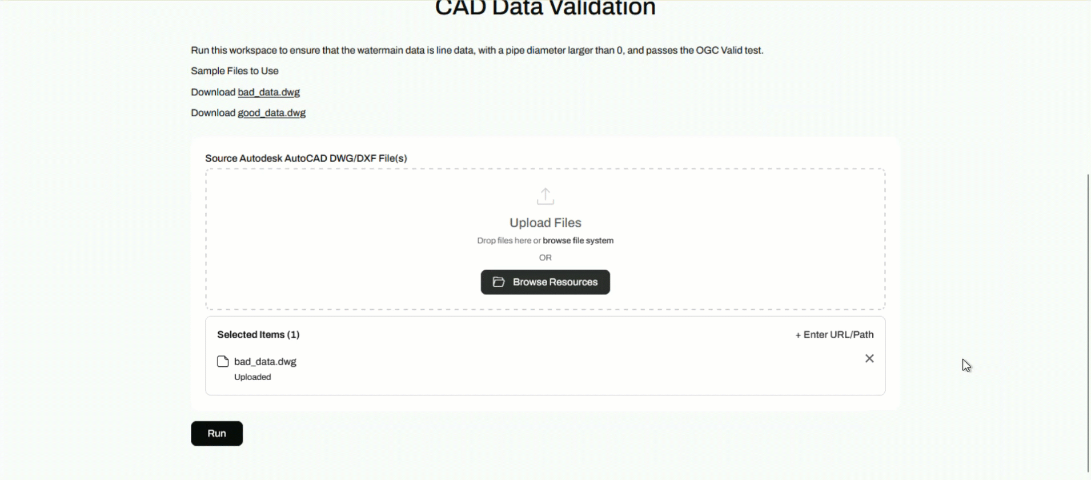Click the Selected Items (1) header

coord(258,335)
